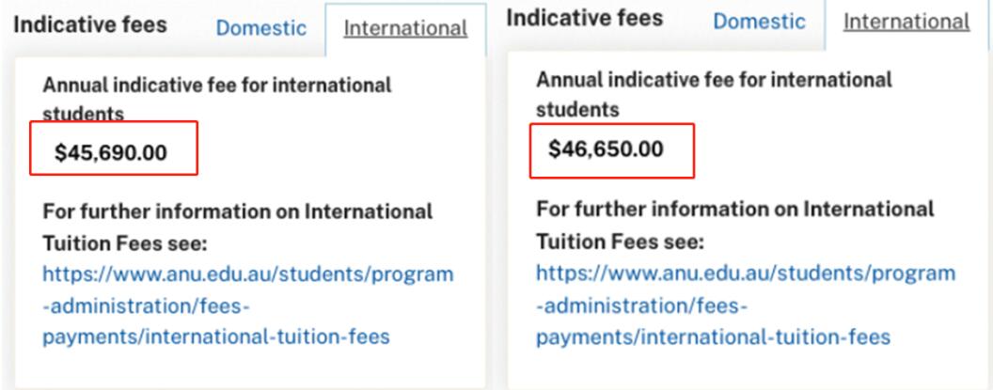This screenshot has height=390, width=993.
Task: Select the International tab in left panel
Action: (405, 28)
